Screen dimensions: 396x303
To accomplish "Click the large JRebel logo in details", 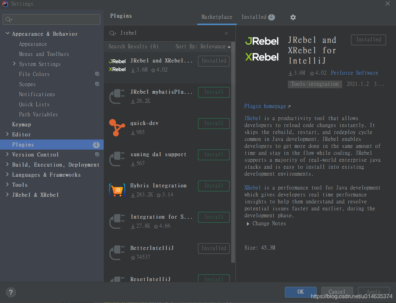I will 262,41.
